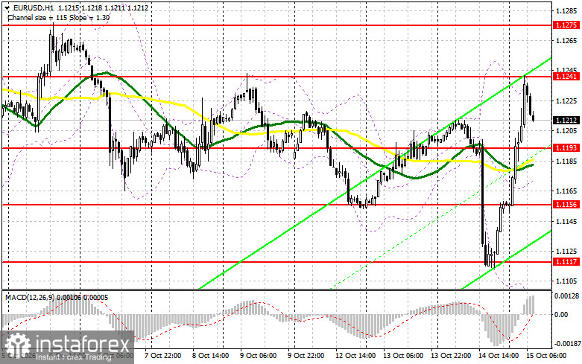The image size is (582, 364).
Task: Select the red 1.1241 resistance price tag
Action: click(x=566, y=77)
